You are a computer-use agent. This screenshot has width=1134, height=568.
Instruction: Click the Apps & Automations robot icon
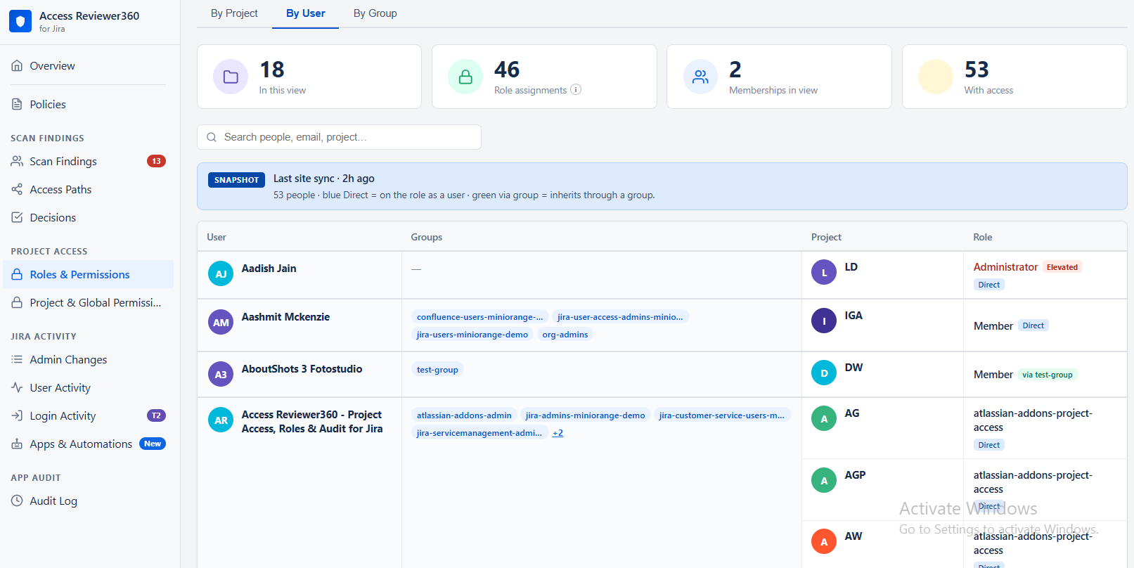tap(17, 444)
